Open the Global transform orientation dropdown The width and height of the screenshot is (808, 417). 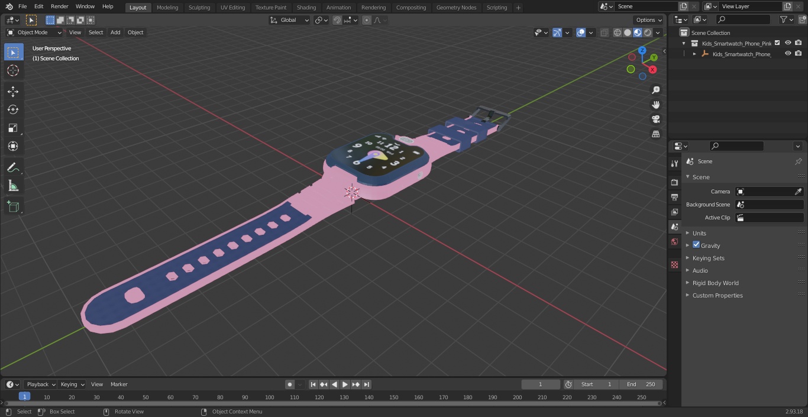(289, 20)
